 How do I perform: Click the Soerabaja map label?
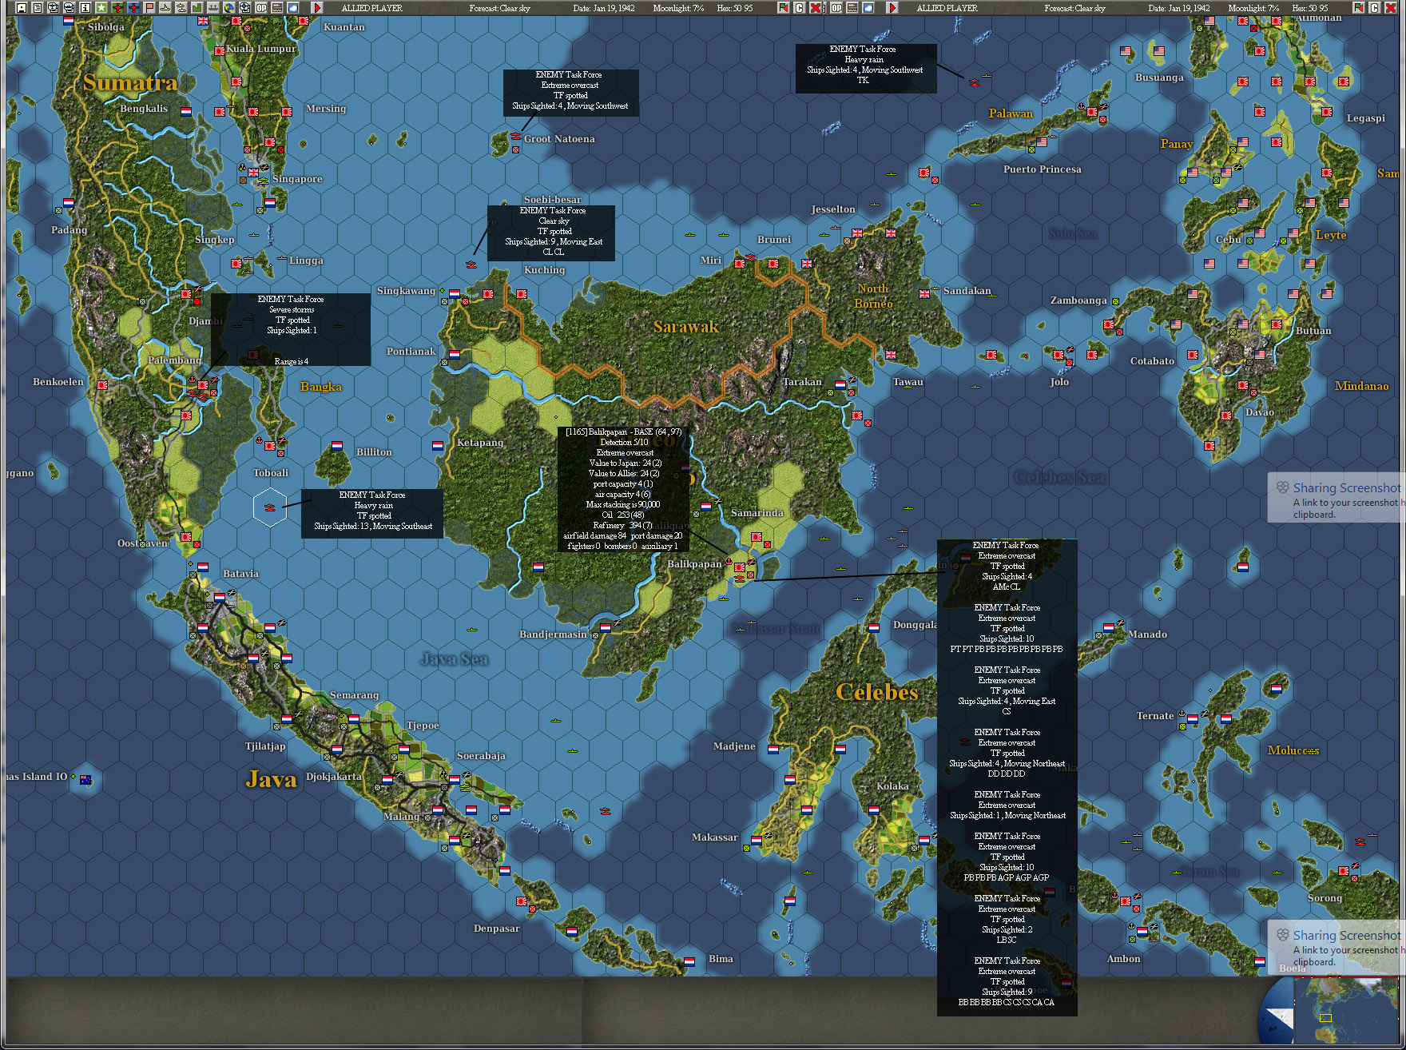(481, 756)
